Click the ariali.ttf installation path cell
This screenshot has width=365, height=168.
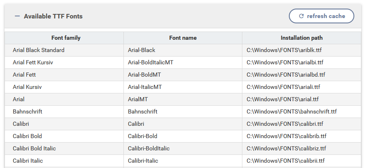coord(283,87)
